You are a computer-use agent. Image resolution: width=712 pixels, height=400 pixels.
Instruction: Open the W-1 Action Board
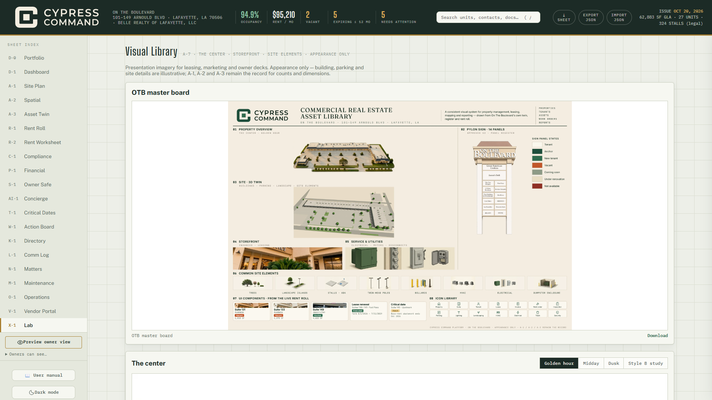[x=43, y=227]
